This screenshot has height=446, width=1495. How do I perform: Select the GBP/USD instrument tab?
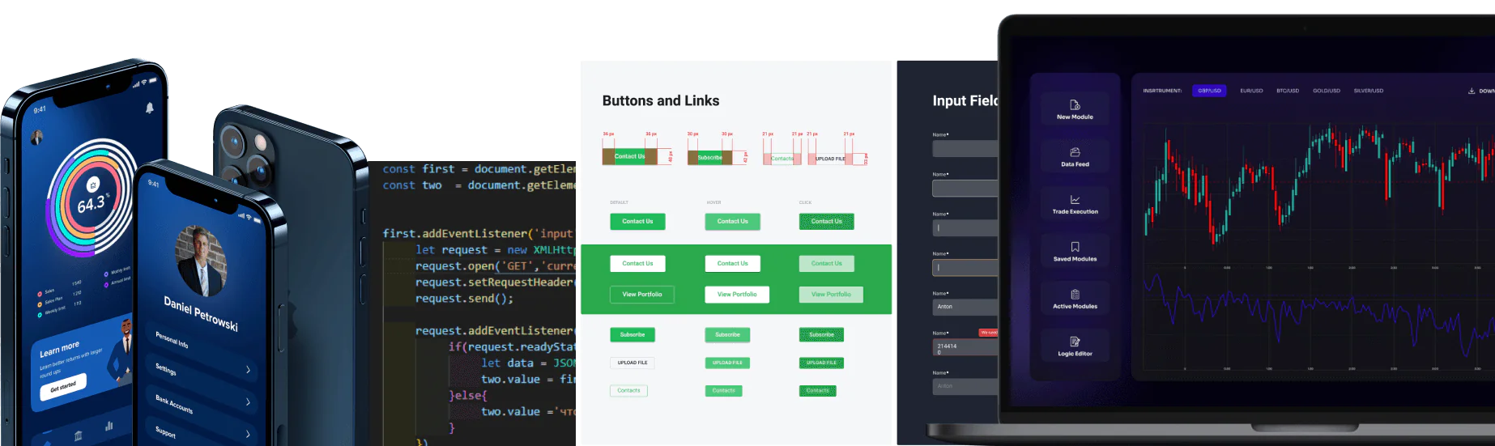click(1209, 91)
